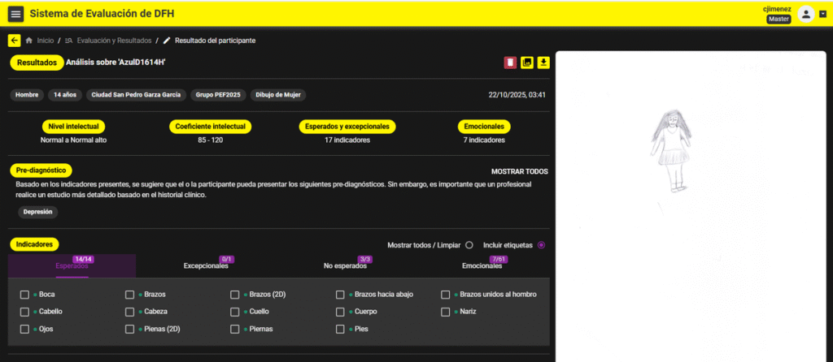Viewport: 833px width, 362px height.
Task: Open the hamburger navigation menu
Action: pos(15,14)
